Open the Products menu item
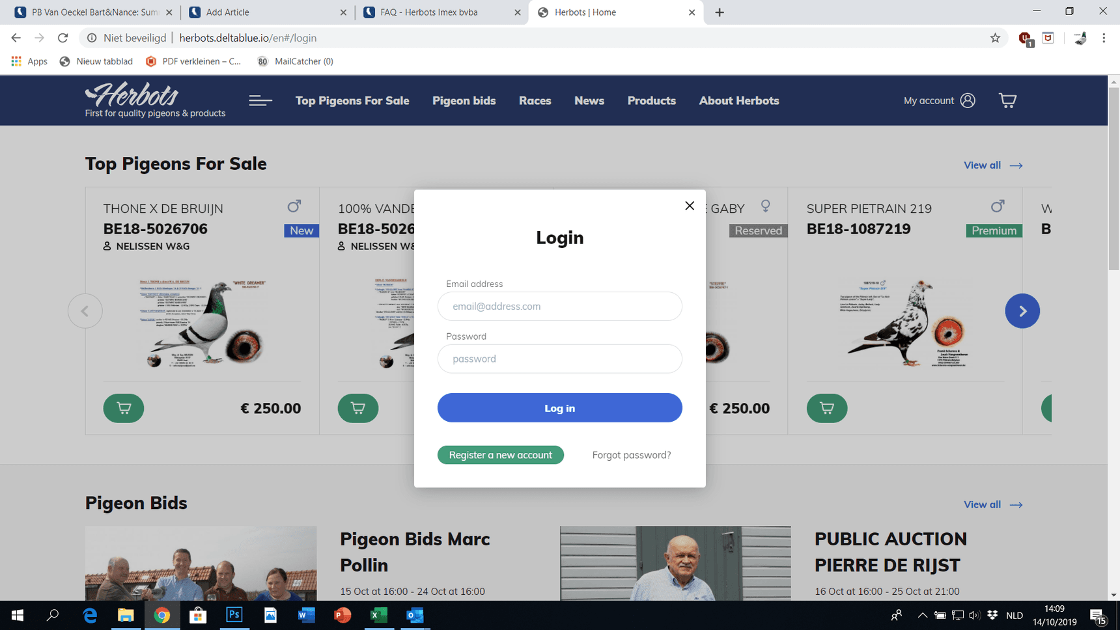The height and width of the screenshot is (630, 1120). click(652, 100)
